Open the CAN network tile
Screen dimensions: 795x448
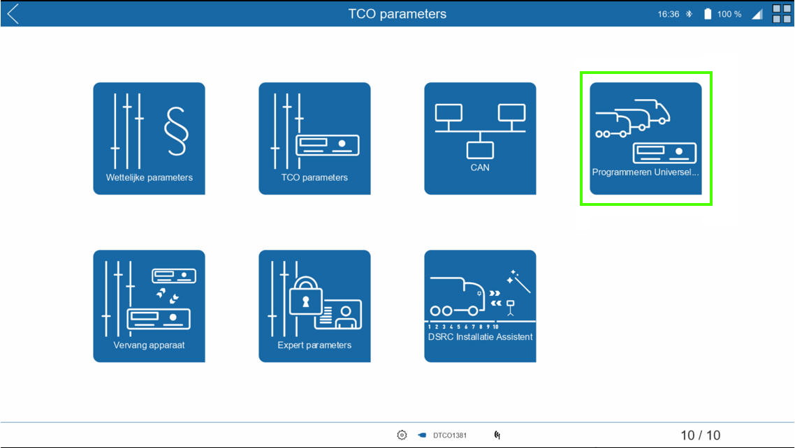click(480, 138)
